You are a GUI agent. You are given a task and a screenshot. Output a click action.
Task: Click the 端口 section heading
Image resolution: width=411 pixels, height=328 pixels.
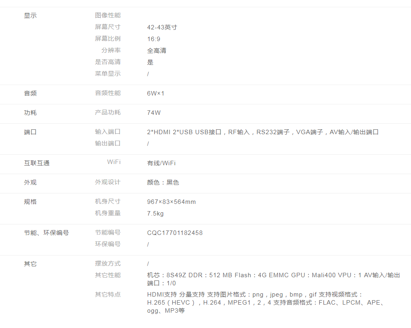pyautogui.click(x=30, y=132)
